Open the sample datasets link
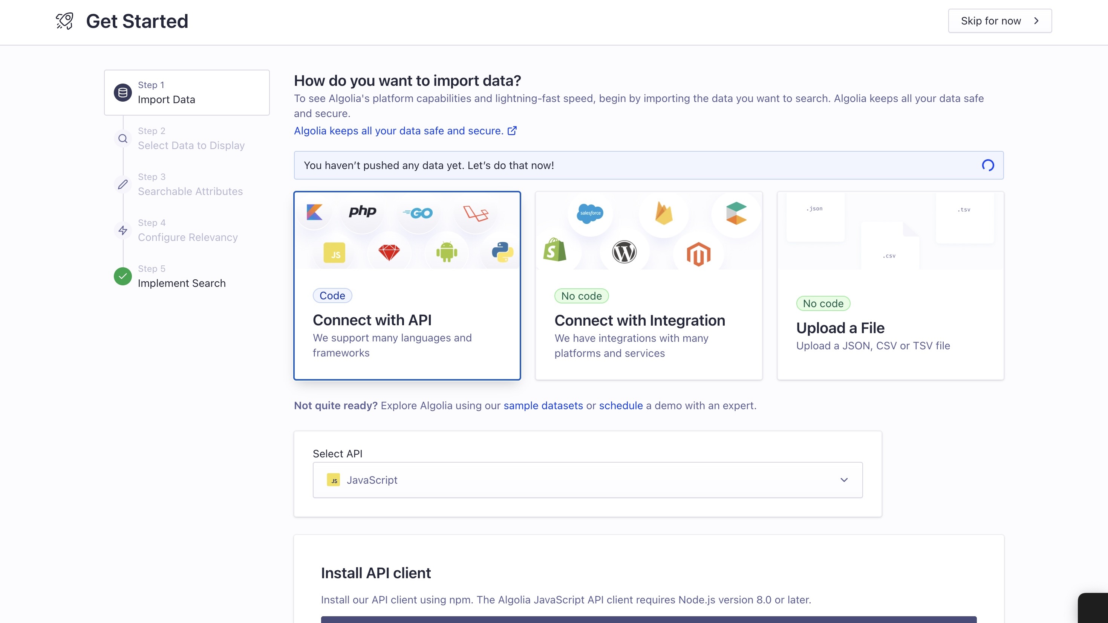This screenshot has height=623, width=1108. [543, 405]
